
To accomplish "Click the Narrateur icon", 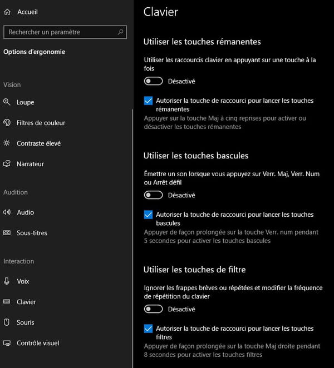I will point(7,163).
